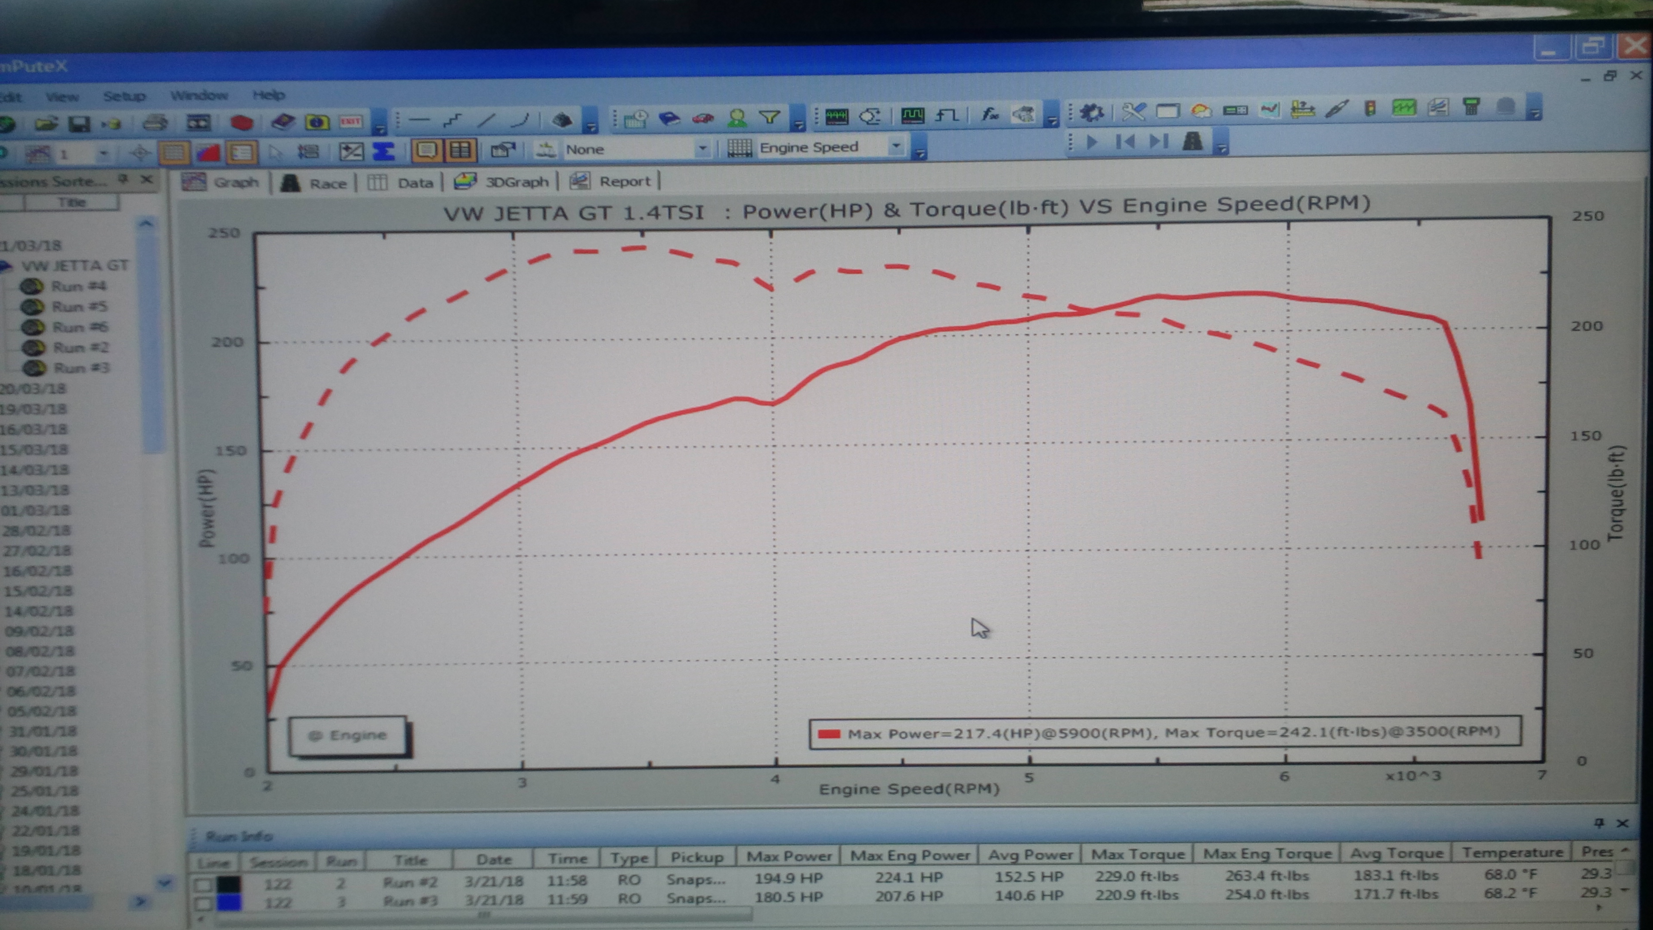Click the wrench and screwdriver tools icon
This screenshot has height=930, width=1653.
[x=1134, y=112]
